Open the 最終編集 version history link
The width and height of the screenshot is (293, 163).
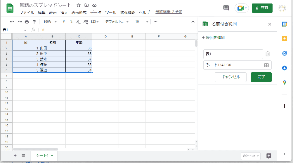click(x=169, y=12)
